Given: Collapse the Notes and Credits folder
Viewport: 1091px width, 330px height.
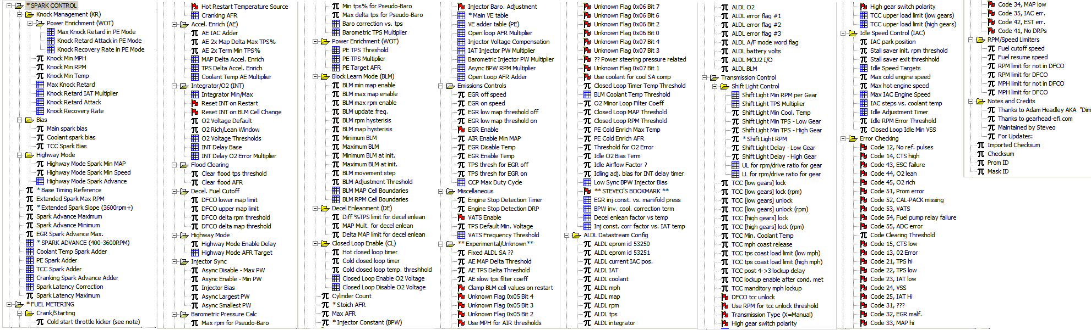Looking at the screenshot, I should 970,101.
